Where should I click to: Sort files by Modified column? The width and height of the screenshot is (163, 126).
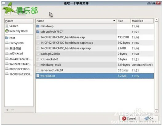pos(142,21)
